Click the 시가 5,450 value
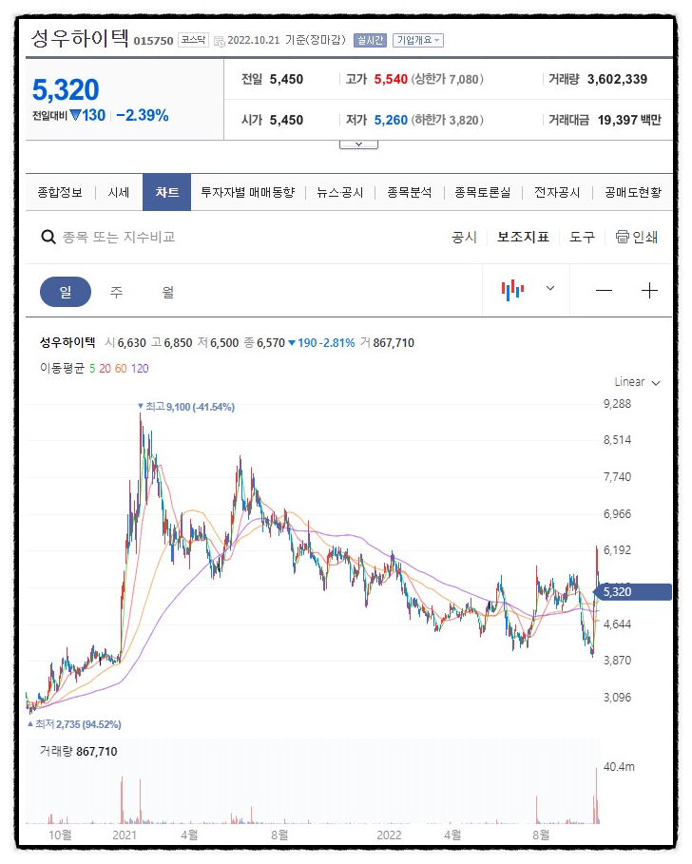 (286, 120)
